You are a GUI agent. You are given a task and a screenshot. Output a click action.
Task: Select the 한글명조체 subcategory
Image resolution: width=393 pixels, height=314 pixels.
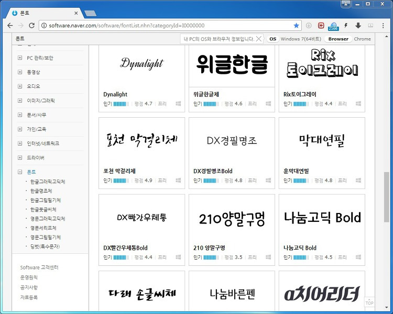41,191
